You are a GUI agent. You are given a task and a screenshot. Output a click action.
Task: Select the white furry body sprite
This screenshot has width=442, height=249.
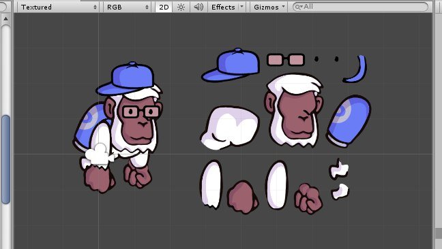pyautogui.click(x=230, y=128)
